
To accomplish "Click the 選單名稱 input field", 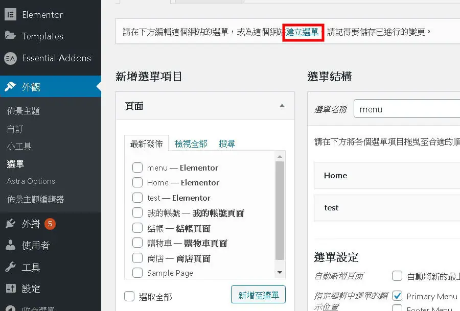I will 407,109.
